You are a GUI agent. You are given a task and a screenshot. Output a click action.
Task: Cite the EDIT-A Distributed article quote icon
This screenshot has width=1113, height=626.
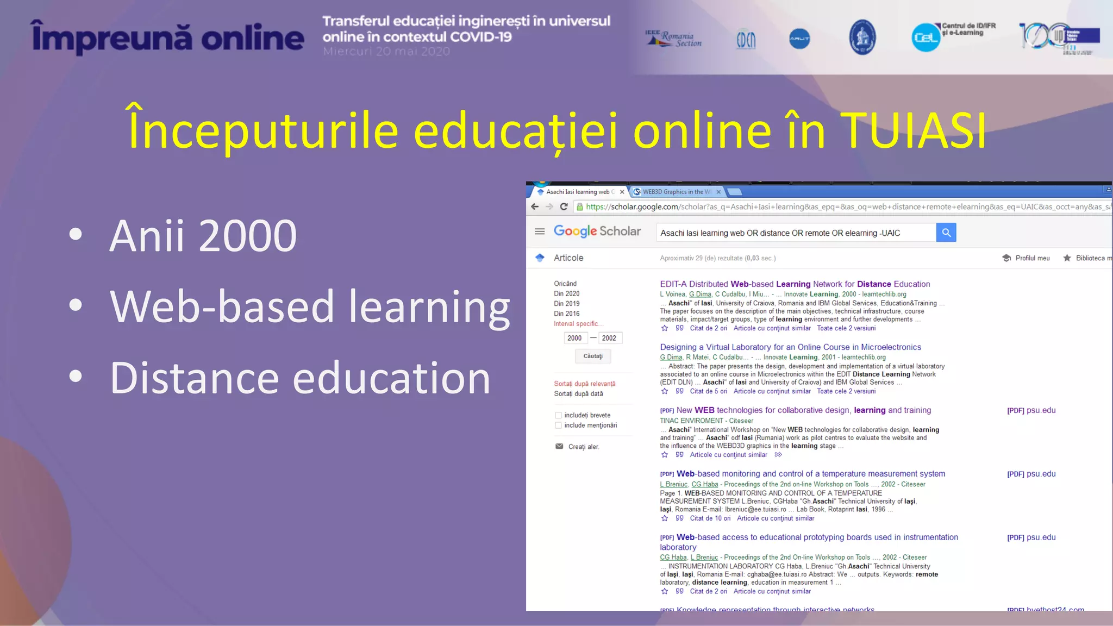[679, 328]
